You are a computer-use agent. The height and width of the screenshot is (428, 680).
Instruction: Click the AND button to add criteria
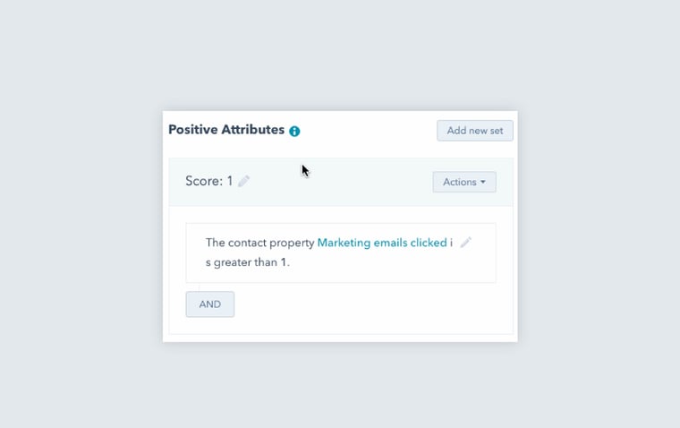coord(210,304)
